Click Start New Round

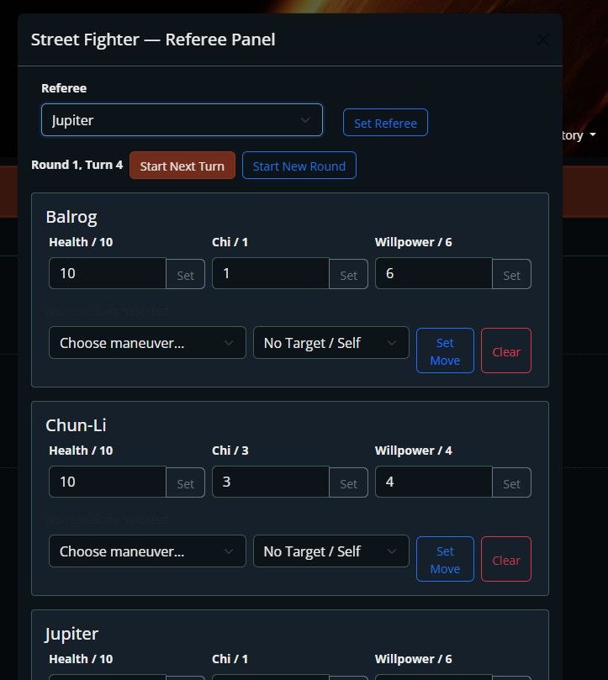(x=299, y=166)
